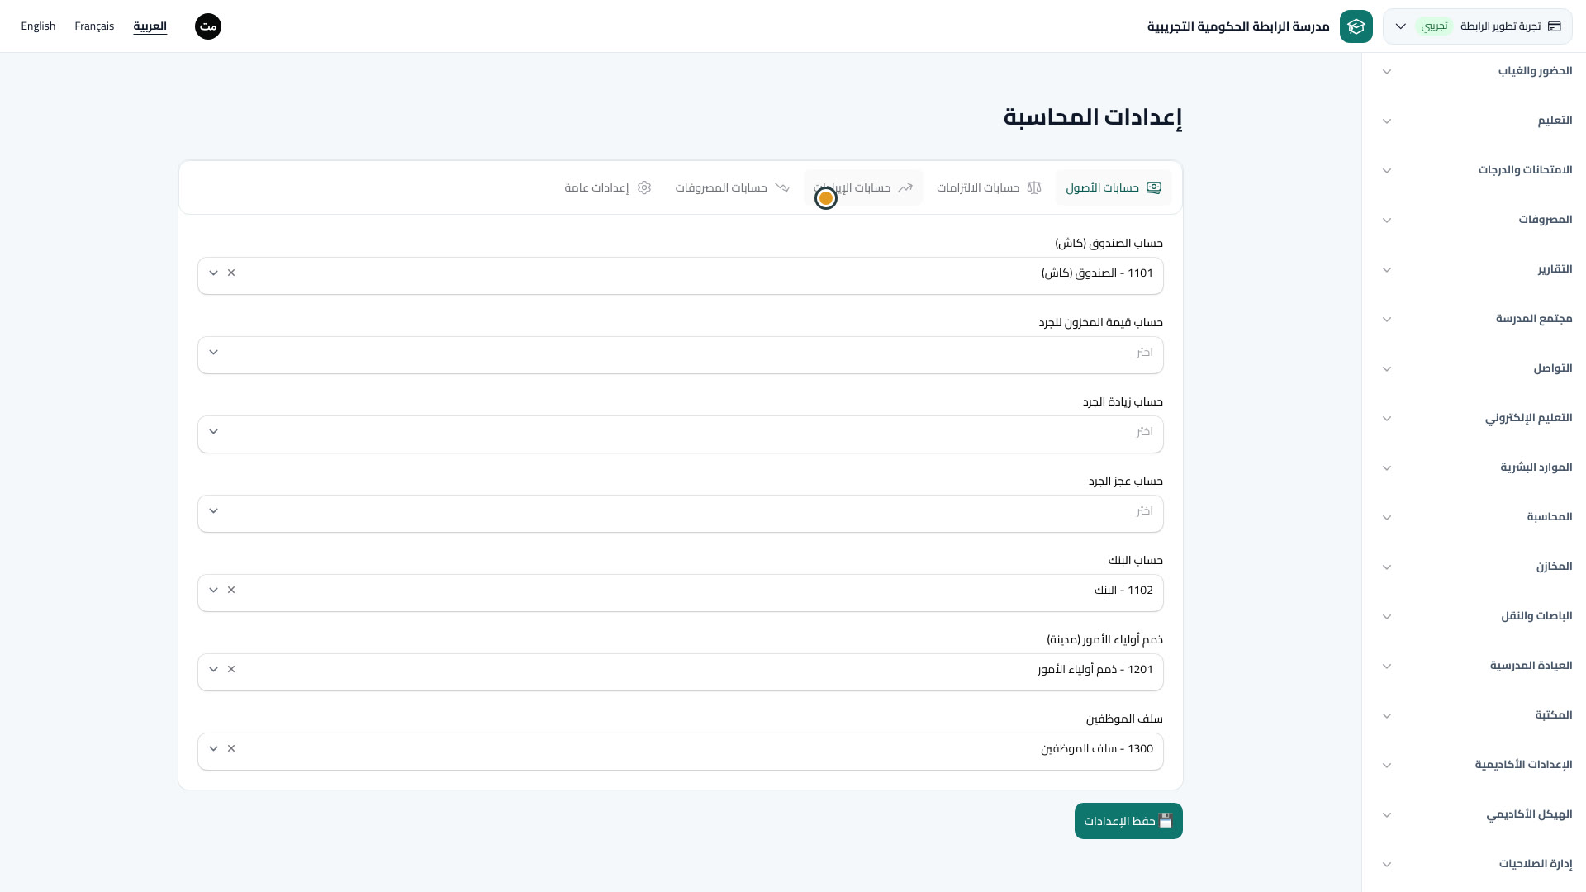Switch language to Français

pyautogui.click(x=94, y=26)
